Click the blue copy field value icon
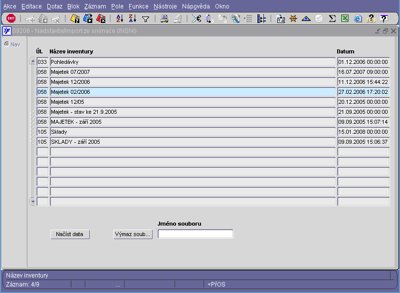The image size is (400, 293). [x=209, y=18]
